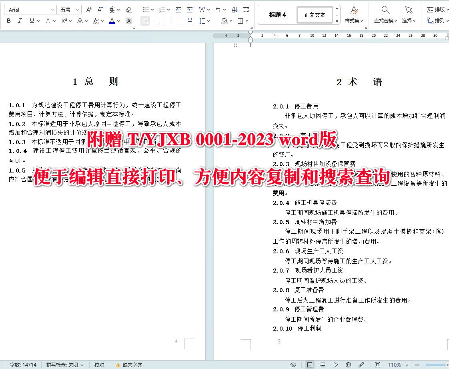This screenshot has height=369, width=449.
Task: Click the zoom out minus button
Action: click(418, 365)
